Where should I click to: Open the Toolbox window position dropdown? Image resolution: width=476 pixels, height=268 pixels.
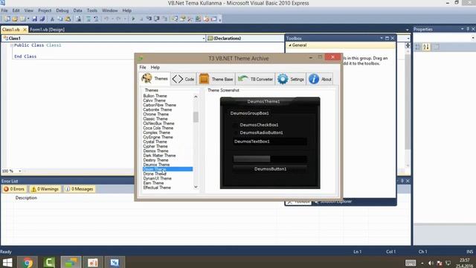click(382, 38)
